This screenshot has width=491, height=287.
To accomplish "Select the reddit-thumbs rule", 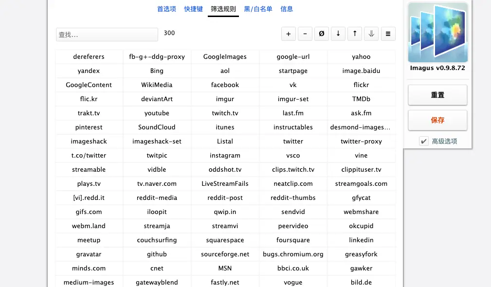I will (x=293, y=197).
